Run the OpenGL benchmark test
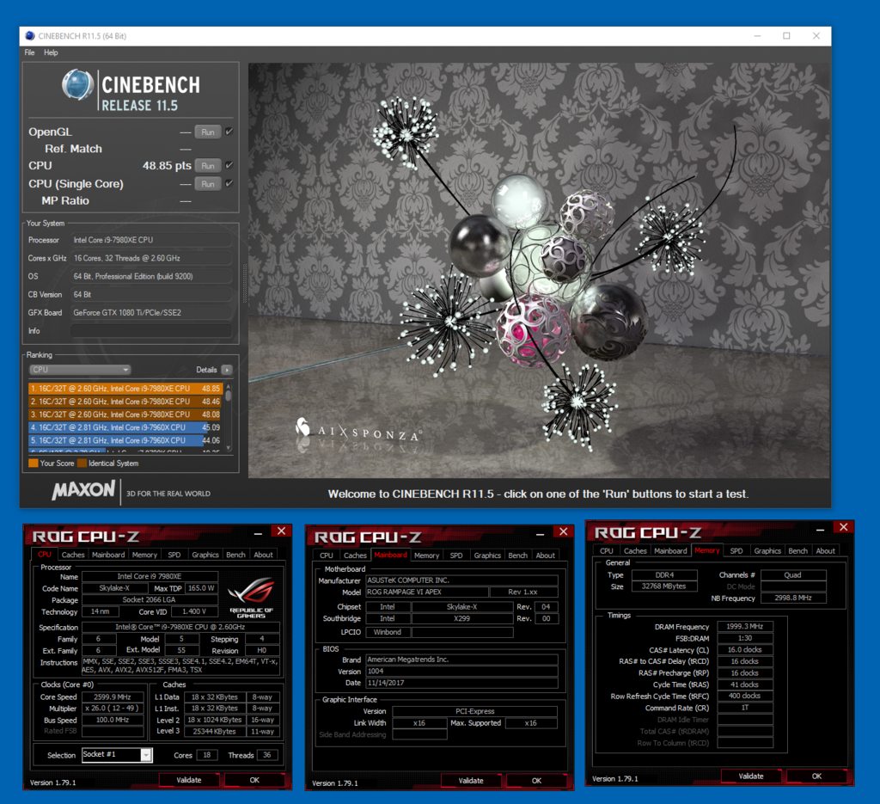The height and width of the screenshot is (804, 880). point(208,132)
